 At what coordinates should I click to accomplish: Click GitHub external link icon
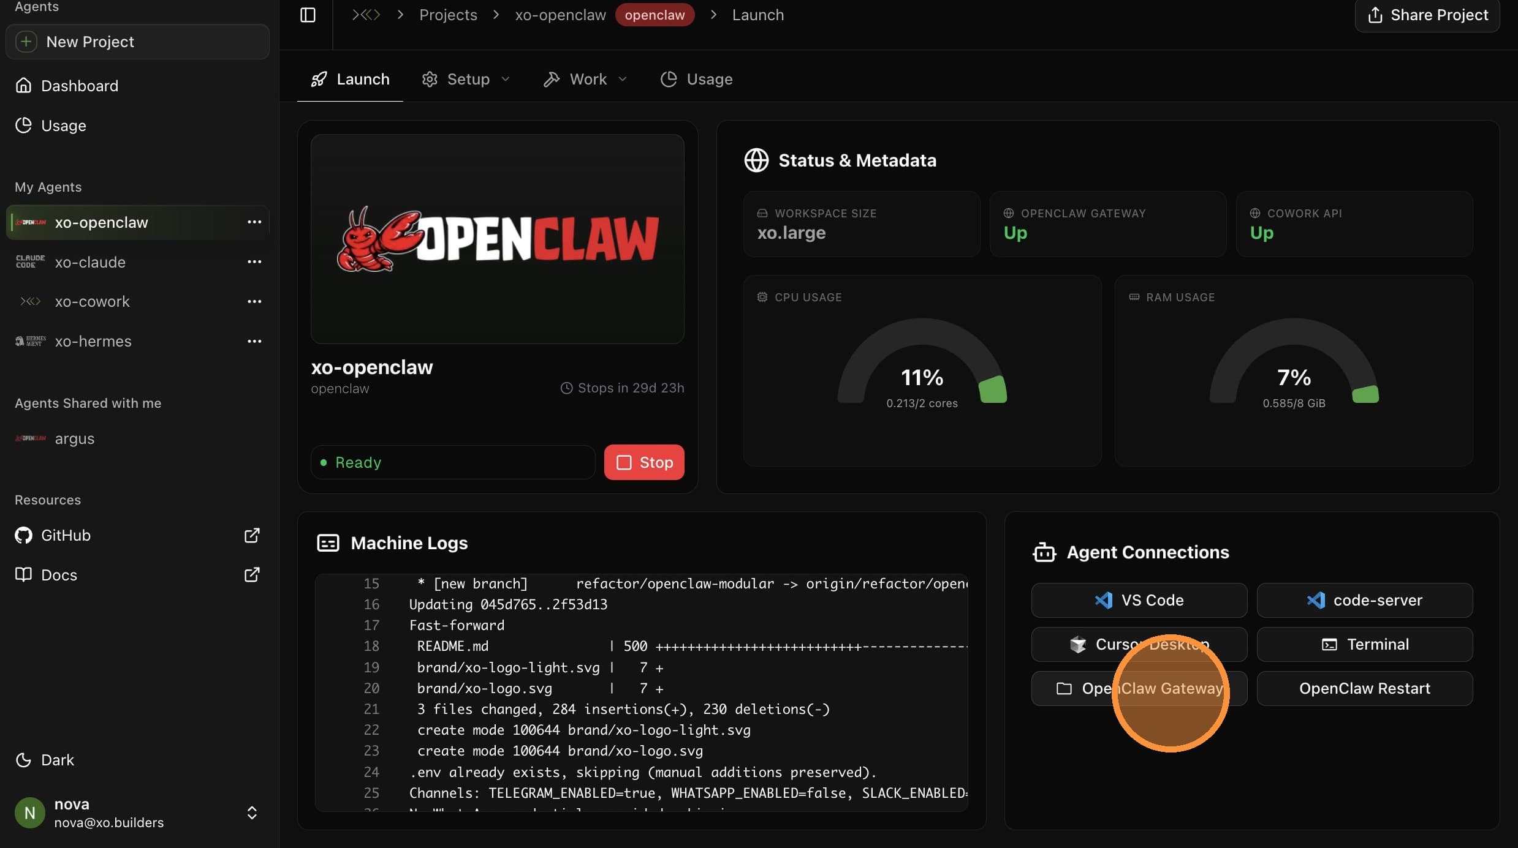[252, 535]
